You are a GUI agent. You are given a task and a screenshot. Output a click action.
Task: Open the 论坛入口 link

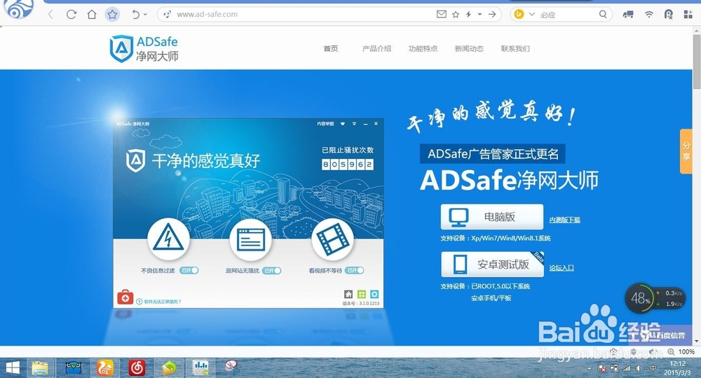562,268
